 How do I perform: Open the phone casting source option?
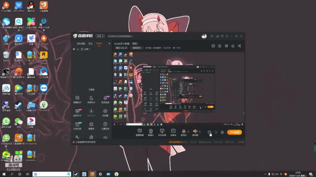coord(162,132)
